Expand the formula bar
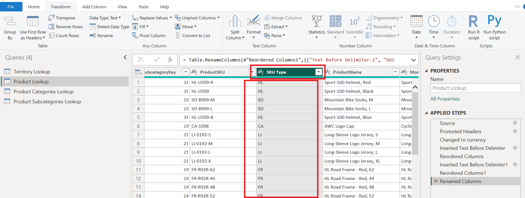This screenshot has width=525, height=198. click(x=413, y=60)
